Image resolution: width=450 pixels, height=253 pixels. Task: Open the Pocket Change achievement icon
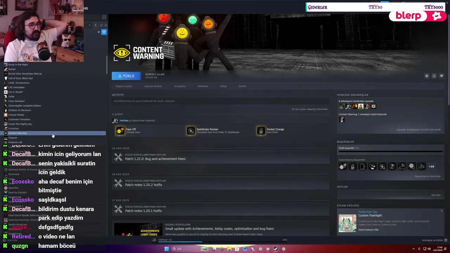click(261, 131)
